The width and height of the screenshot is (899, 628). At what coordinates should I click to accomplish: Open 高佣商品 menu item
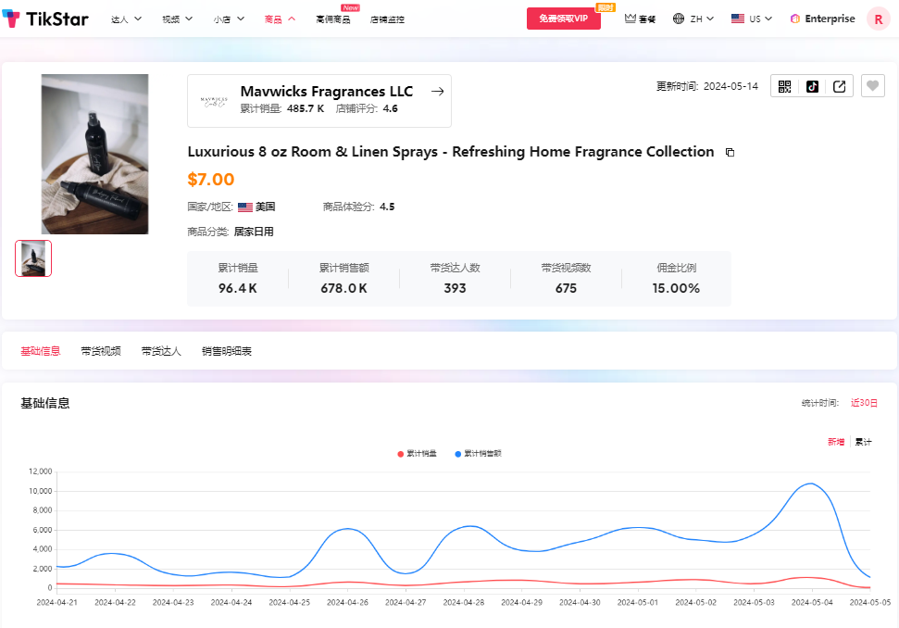[333, 19]
